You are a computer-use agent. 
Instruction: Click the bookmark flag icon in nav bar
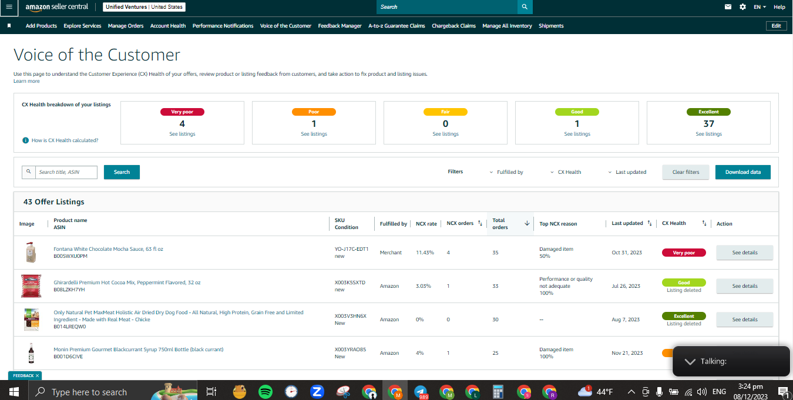click(x=9, y=26)
